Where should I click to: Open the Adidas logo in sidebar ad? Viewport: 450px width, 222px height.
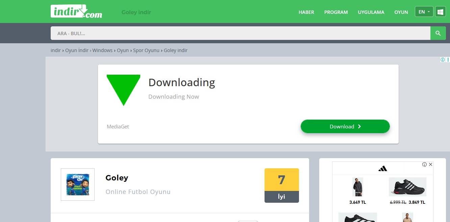[383, 168]
